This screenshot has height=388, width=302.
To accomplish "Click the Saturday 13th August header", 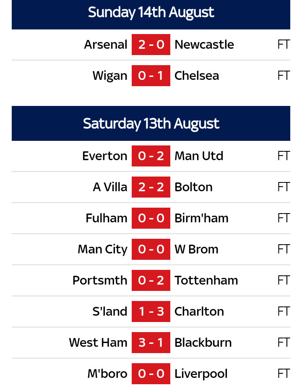I will [151, 124].
